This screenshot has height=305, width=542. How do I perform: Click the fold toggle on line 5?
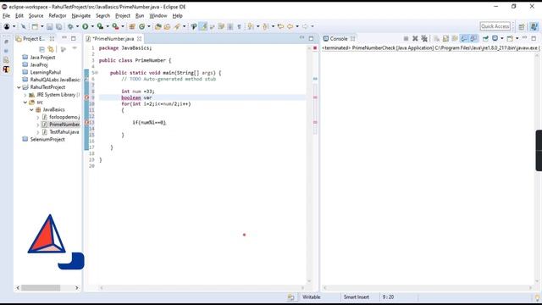tap(97, 73)
